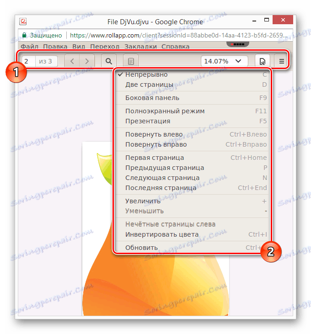The width and height of the screenshot is (311, 334).
Task: Go to Предыдущая страница
Action: point(192,168)
